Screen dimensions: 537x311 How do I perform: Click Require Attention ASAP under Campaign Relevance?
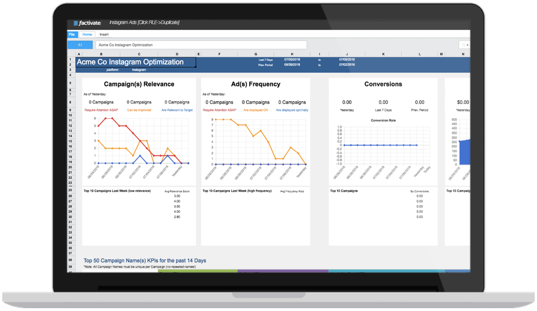coord(101,110)
